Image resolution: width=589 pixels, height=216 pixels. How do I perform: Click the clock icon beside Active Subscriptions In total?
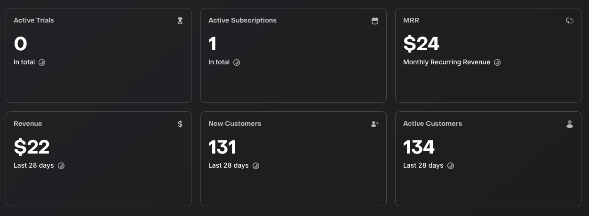(237, 62)
